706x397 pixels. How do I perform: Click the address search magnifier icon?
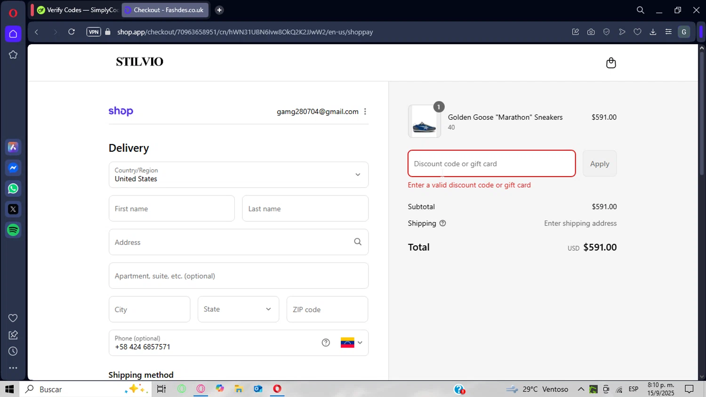358,242
